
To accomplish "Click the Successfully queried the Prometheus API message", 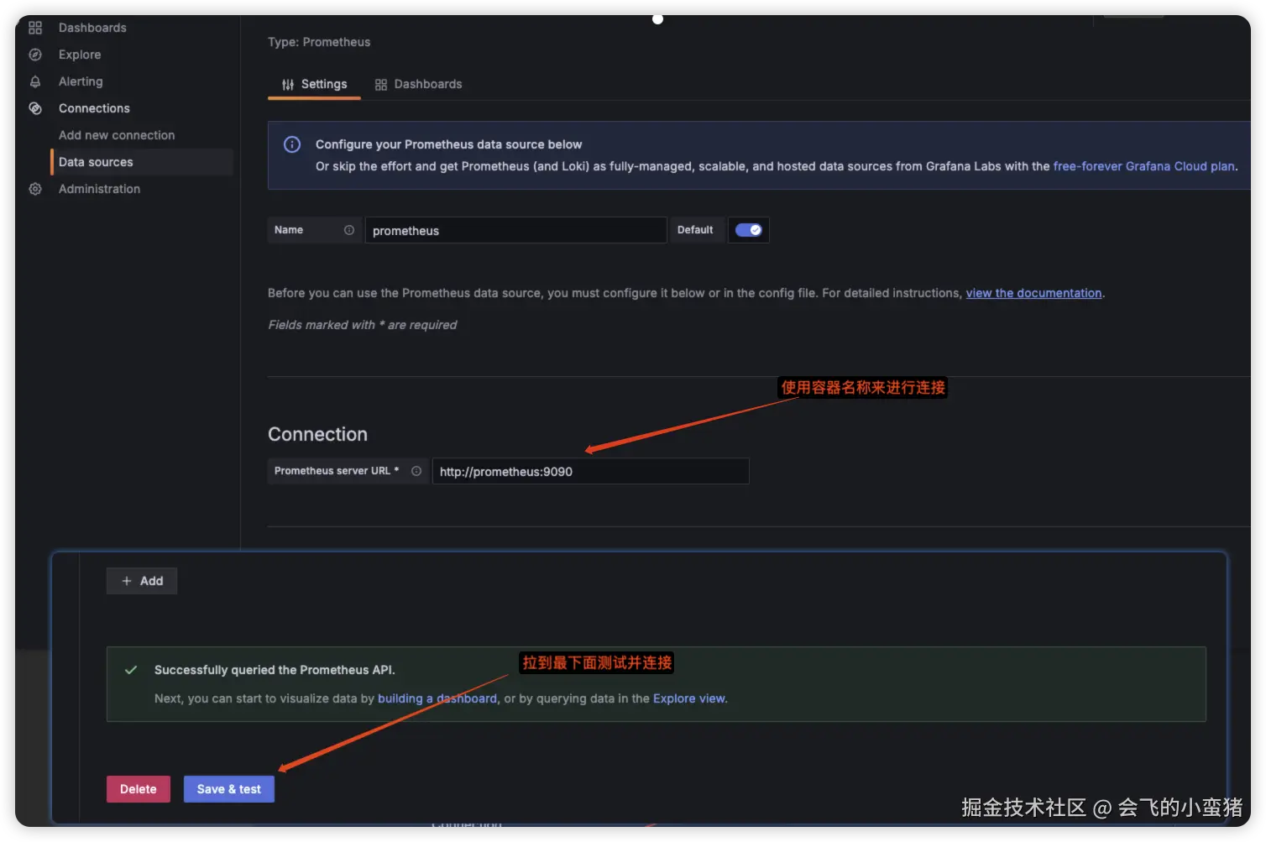I will pyautogui.click(x=275, y=670).
